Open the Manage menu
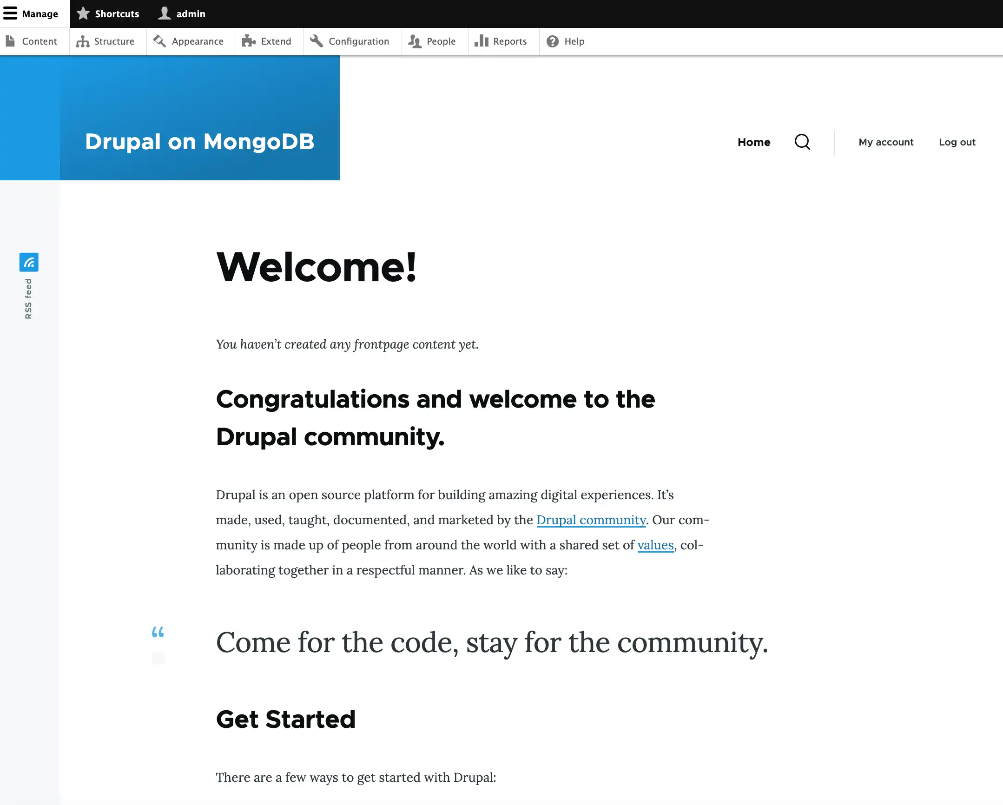1003x805 pixels. click(x=33, y=13)
